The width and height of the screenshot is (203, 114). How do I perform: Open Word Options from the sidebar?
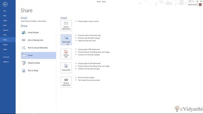click(x=6, y=62)
